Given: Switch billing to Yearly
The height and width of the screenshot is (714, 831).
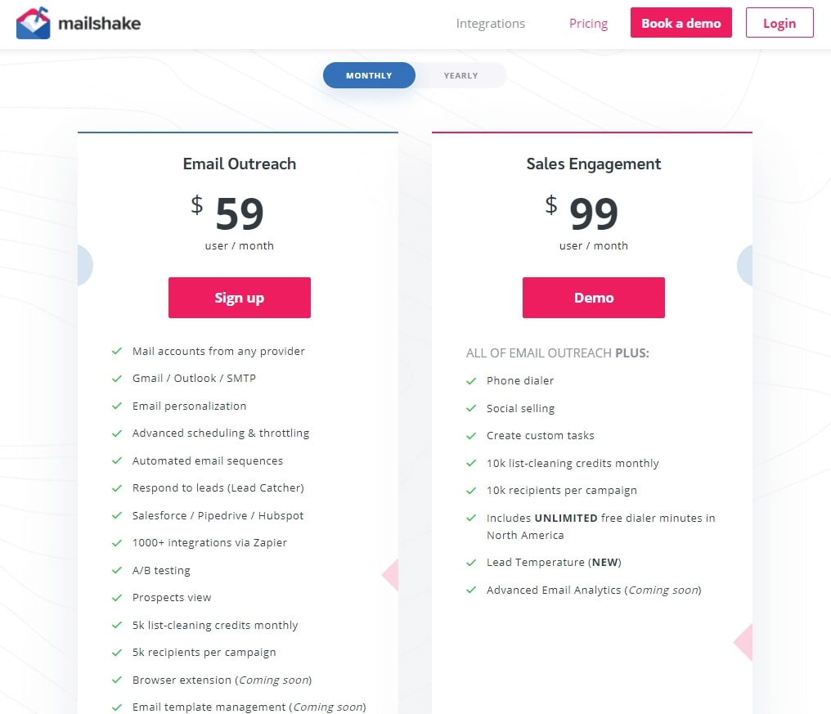Looking at the screenshot, I should pos(460,75).
